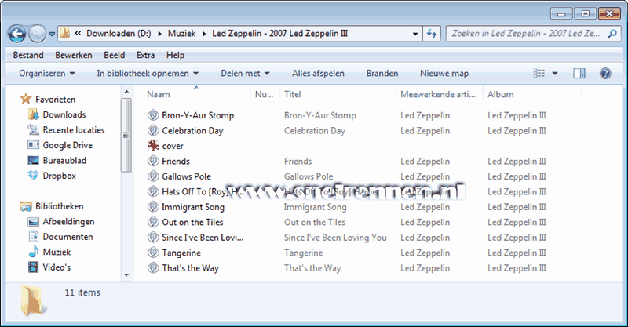This screenshot has height=327, width=628.
Task: Select the Bron-Y-Aur Stomp file icon
Action: (153, 115)
